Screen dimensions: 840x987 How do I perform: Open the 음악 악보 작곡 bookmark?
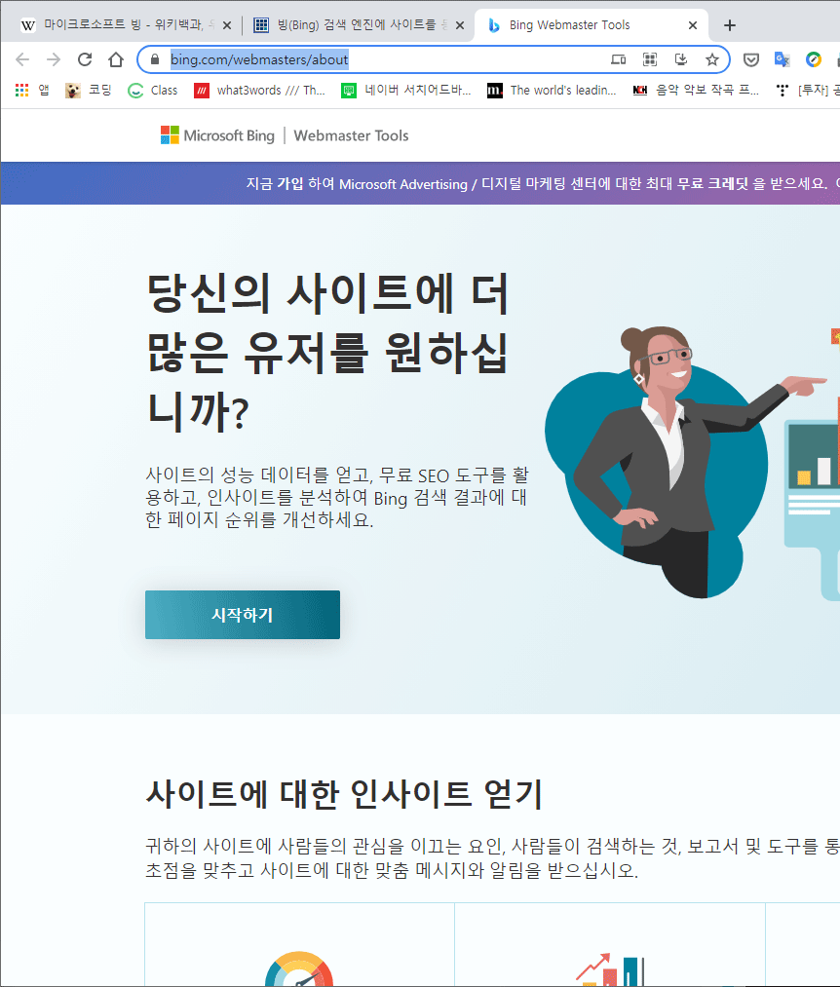point(696,90)
